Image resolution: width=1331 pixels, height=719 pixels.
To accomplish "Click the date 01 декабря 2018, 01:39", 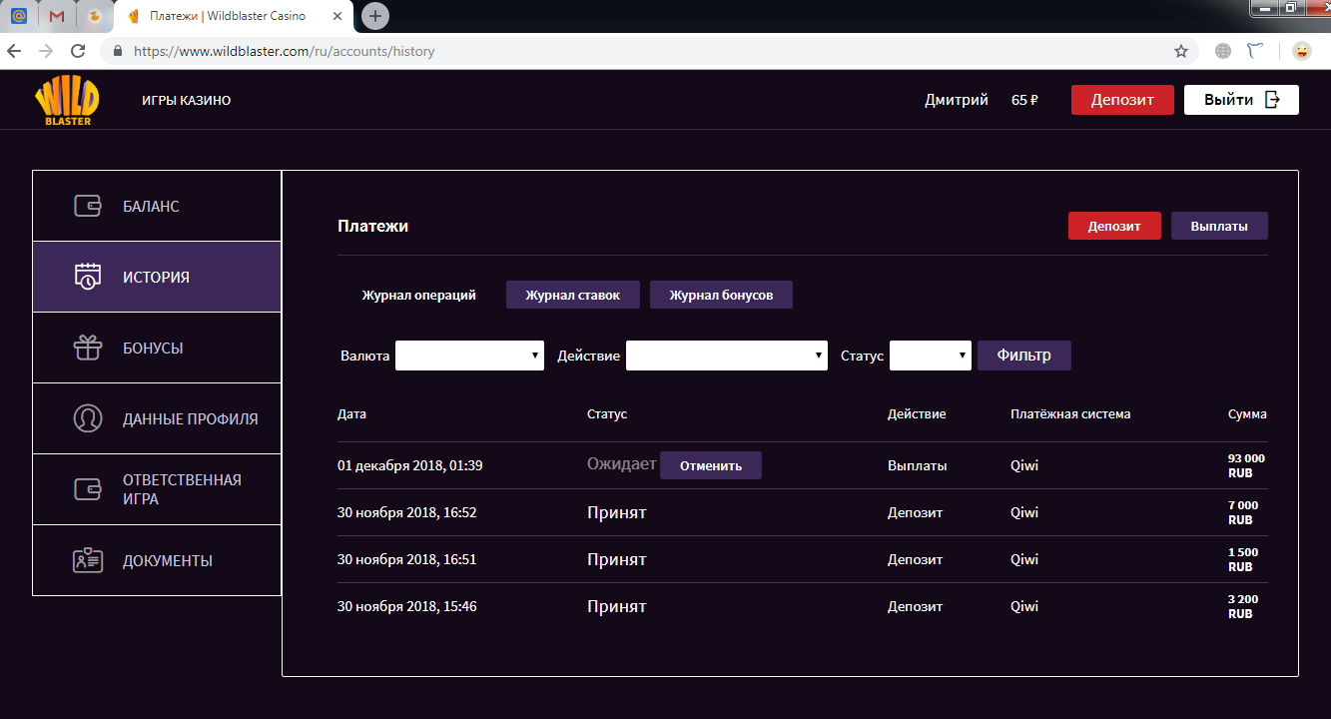I will 410,465.
